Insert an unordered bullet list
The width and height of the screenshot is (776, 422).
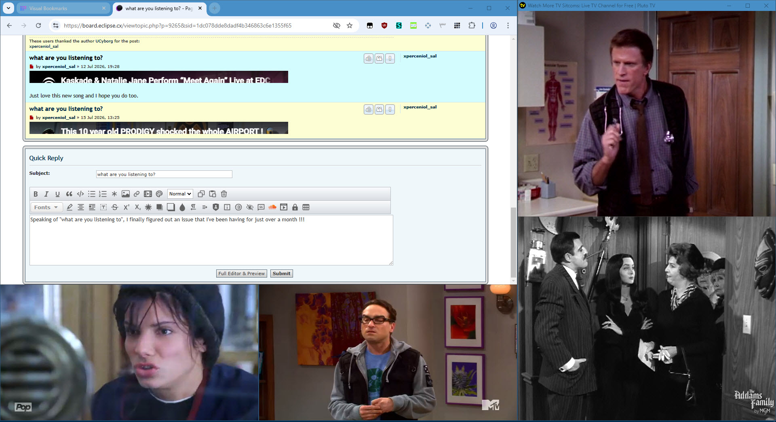pyautogui.click(x=92, y=194)
